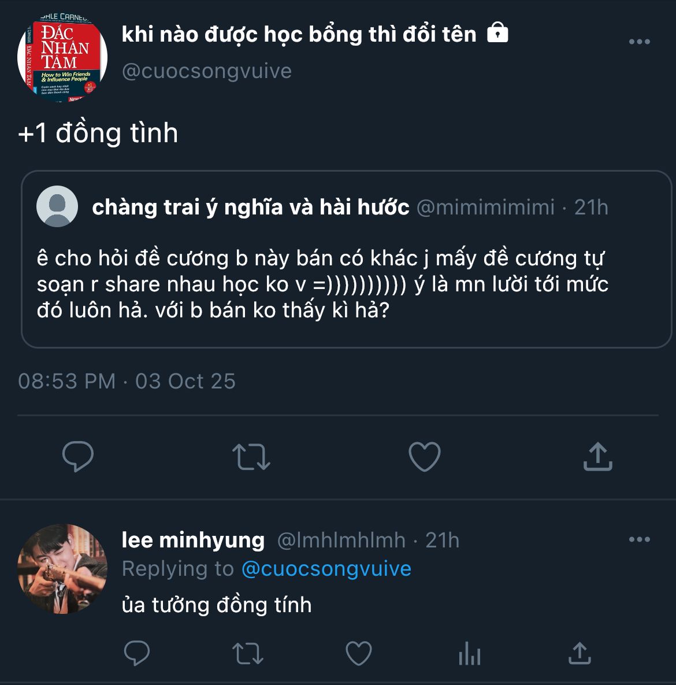Open Đắc Nhân Tâm profile picture

[62, 58]
